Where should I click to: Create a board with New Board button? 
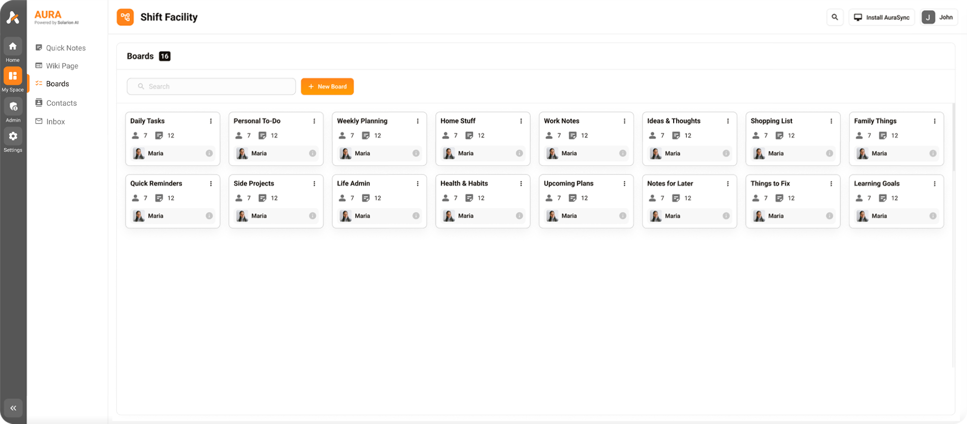tap(327, 86)
